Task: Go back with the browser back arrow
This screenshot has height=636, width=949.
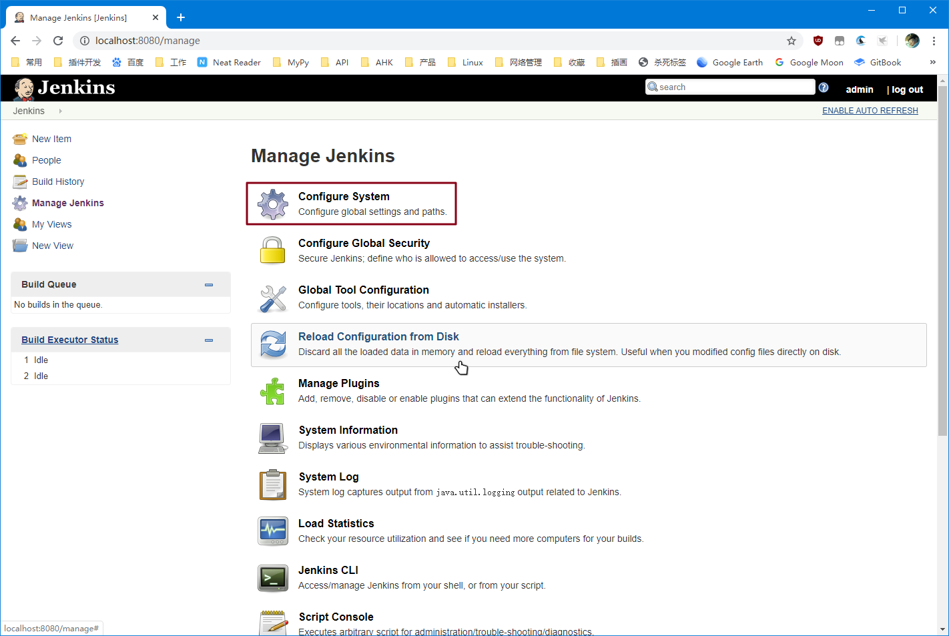Action: [15, 41]
